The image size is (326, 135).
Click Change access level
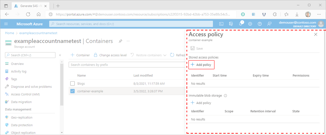tap(110, 55)
